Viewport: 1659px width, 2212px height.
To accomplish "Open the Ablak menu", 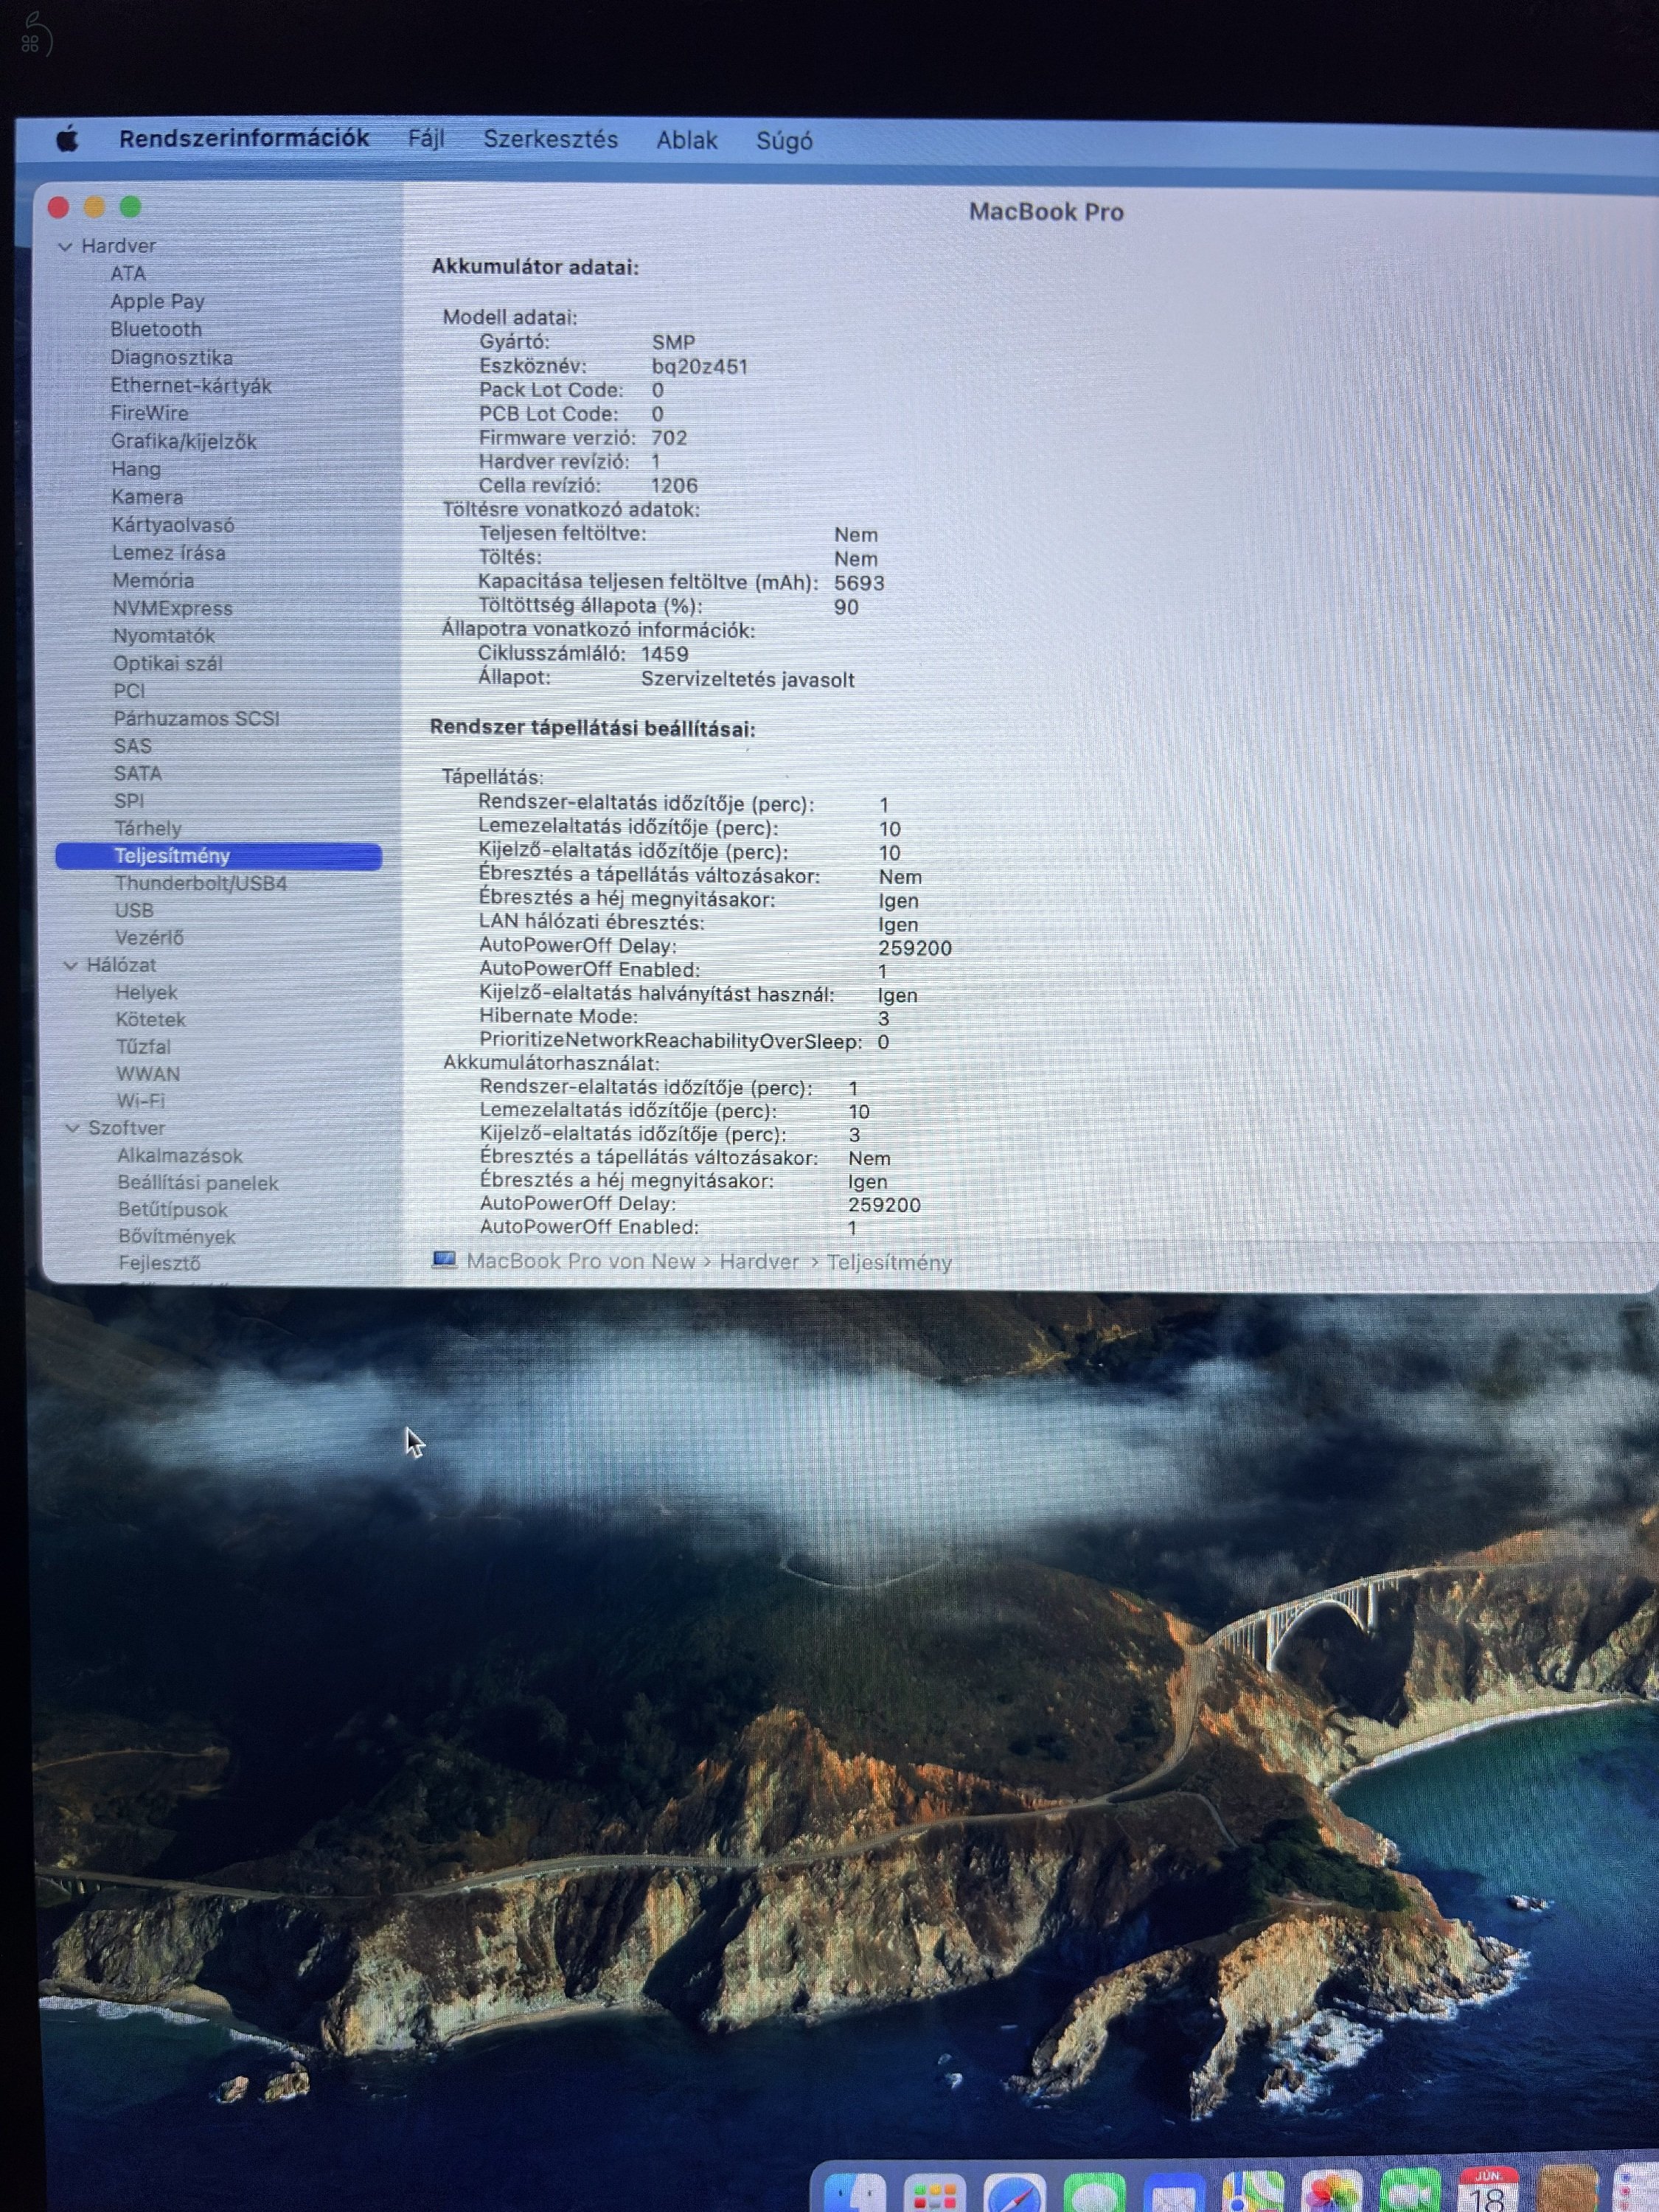I will [x=687, y=141].
